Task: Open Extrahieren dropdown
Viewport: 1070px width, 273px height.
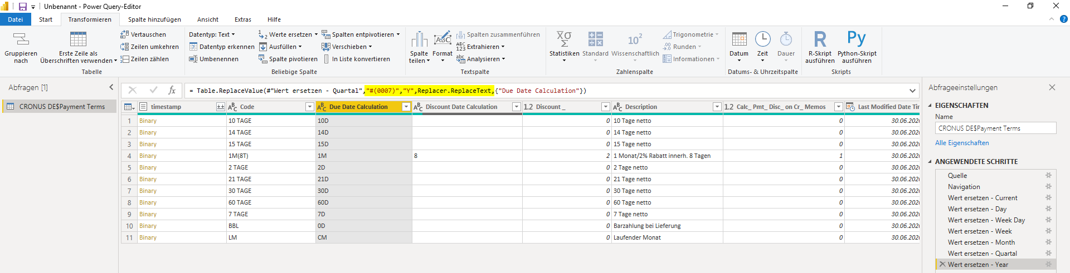Action: click(480, 47)
